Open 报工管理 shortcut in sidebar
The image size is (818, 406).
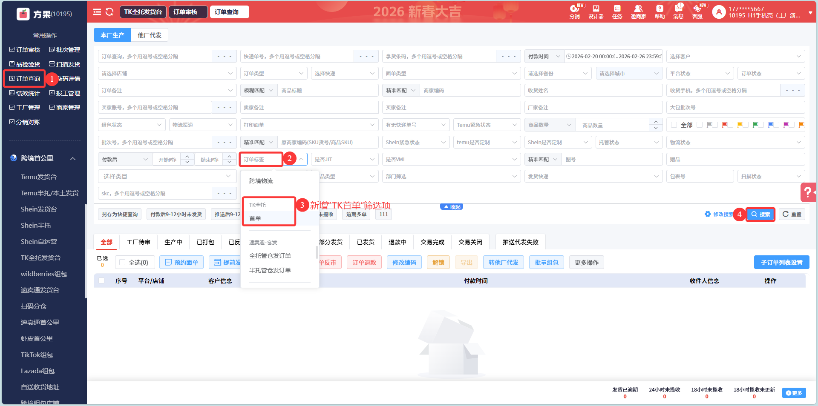tap(65, 93)
